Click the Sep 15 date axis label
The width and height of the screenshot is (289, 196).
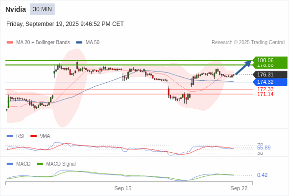point(123,188)
